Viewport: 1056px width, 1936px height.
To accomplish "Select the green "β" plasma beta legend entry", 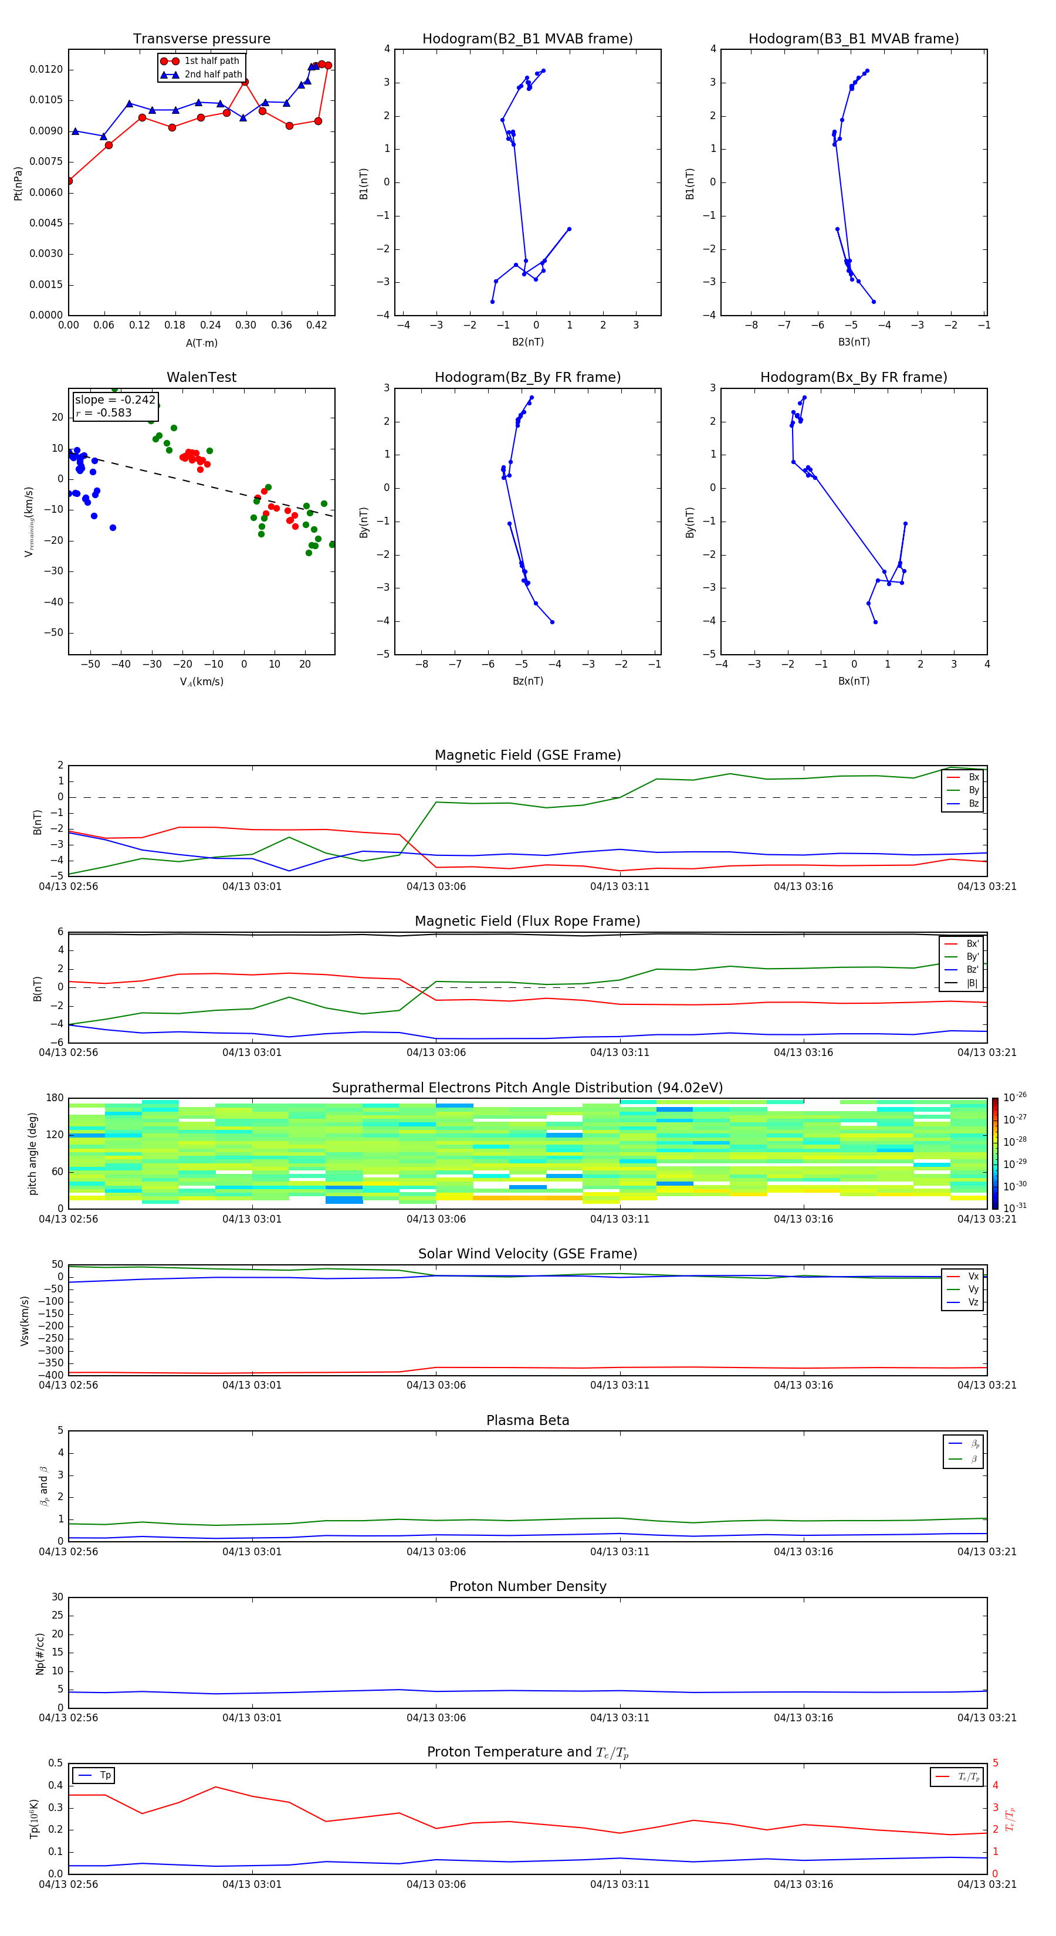I will [963, 1459].
